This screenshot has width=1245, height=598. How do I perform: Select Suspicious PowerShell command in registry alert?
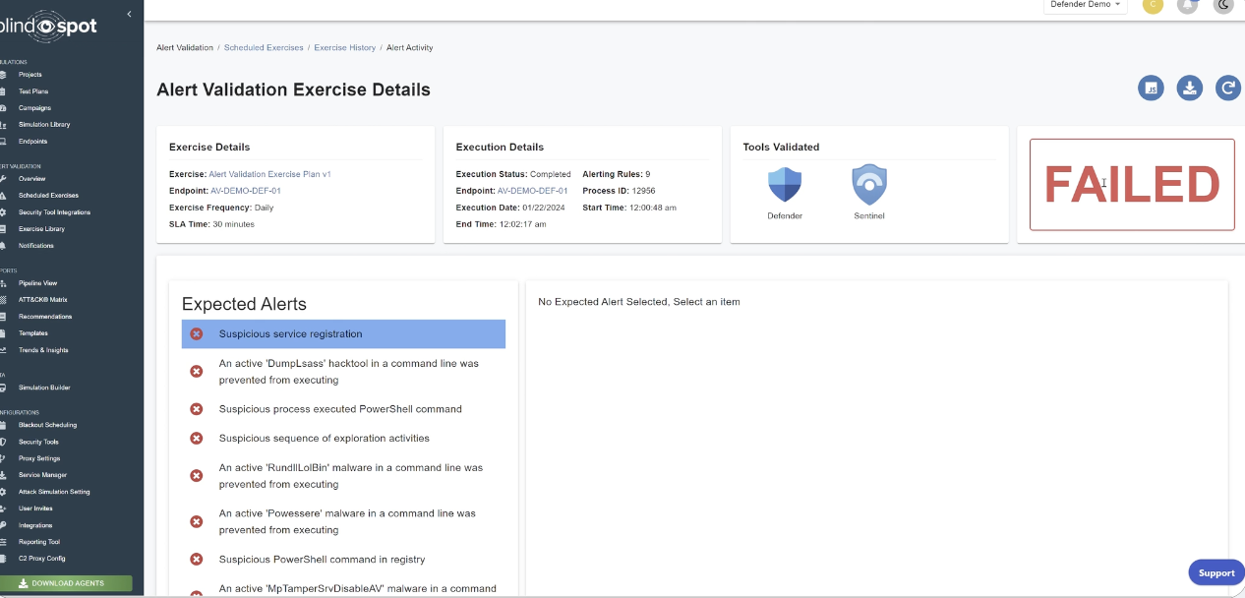[322, 560]
